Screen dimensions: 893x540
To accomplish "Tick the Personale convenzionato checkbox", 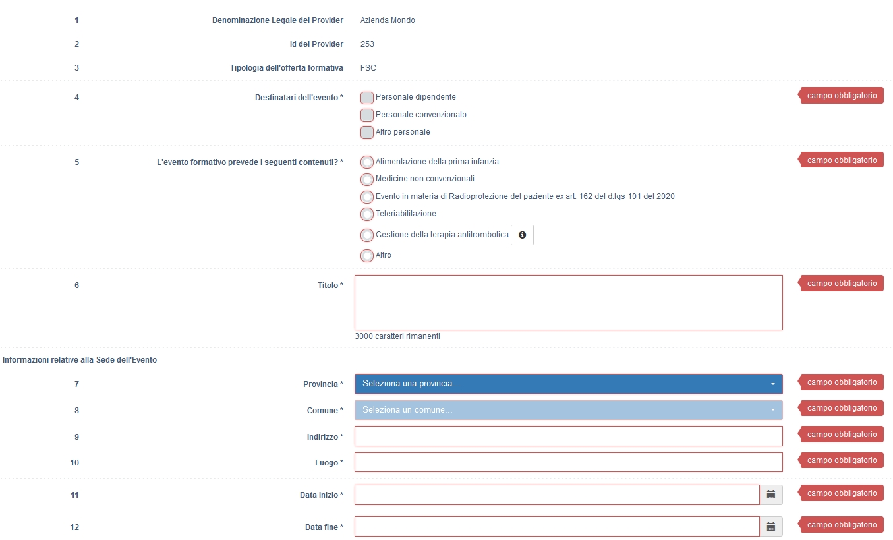I will [x=367, y=115].
